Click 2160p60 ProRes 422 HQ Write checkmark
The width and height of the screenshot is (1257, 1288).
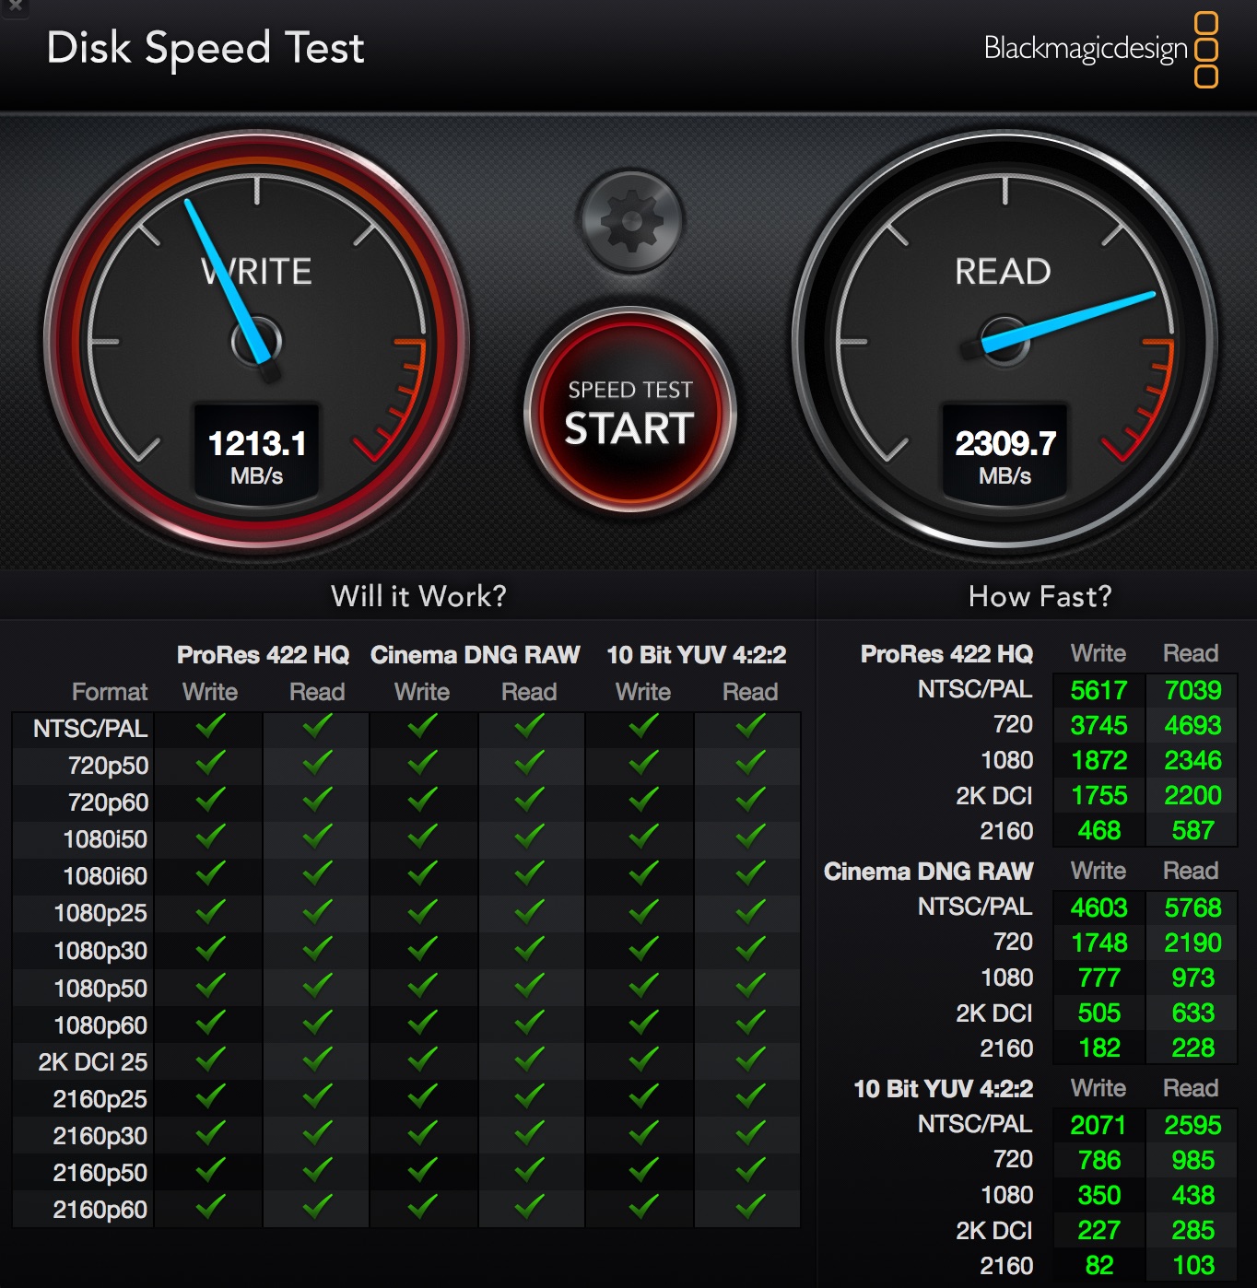(210, 1207)
